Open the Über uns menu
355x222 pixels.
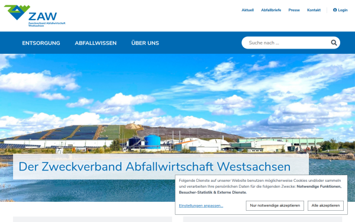tap(145, 43)
